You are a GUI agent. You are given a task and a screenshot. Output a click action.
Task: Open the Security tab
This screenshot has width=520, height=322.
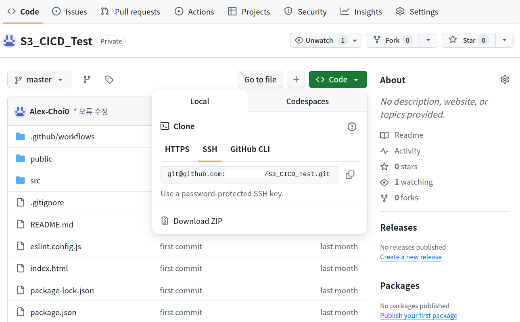pyautogui.click(x=305, y=12)
